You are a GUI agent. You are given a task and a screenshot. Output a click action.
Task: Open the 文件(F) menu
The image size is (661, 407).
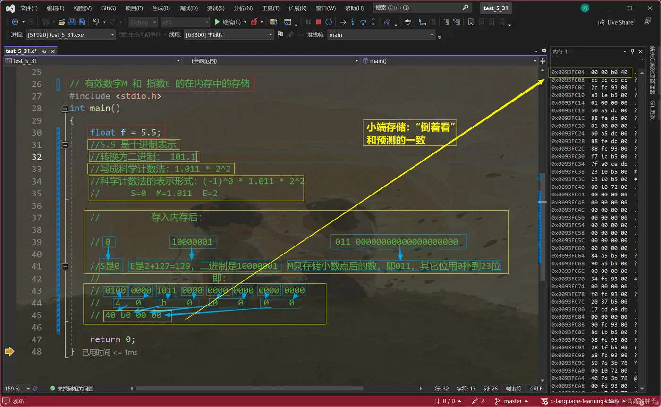(x=29, y=8)
